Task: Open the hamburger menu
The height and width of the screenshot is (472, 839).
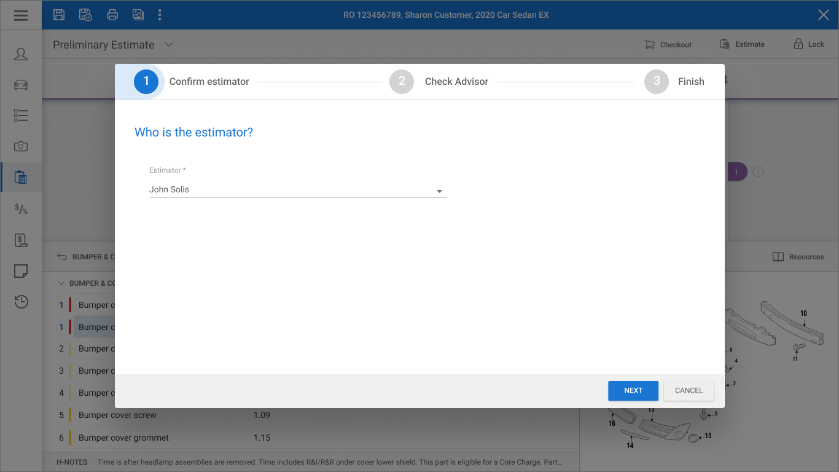Action: [x=21, y=15]
